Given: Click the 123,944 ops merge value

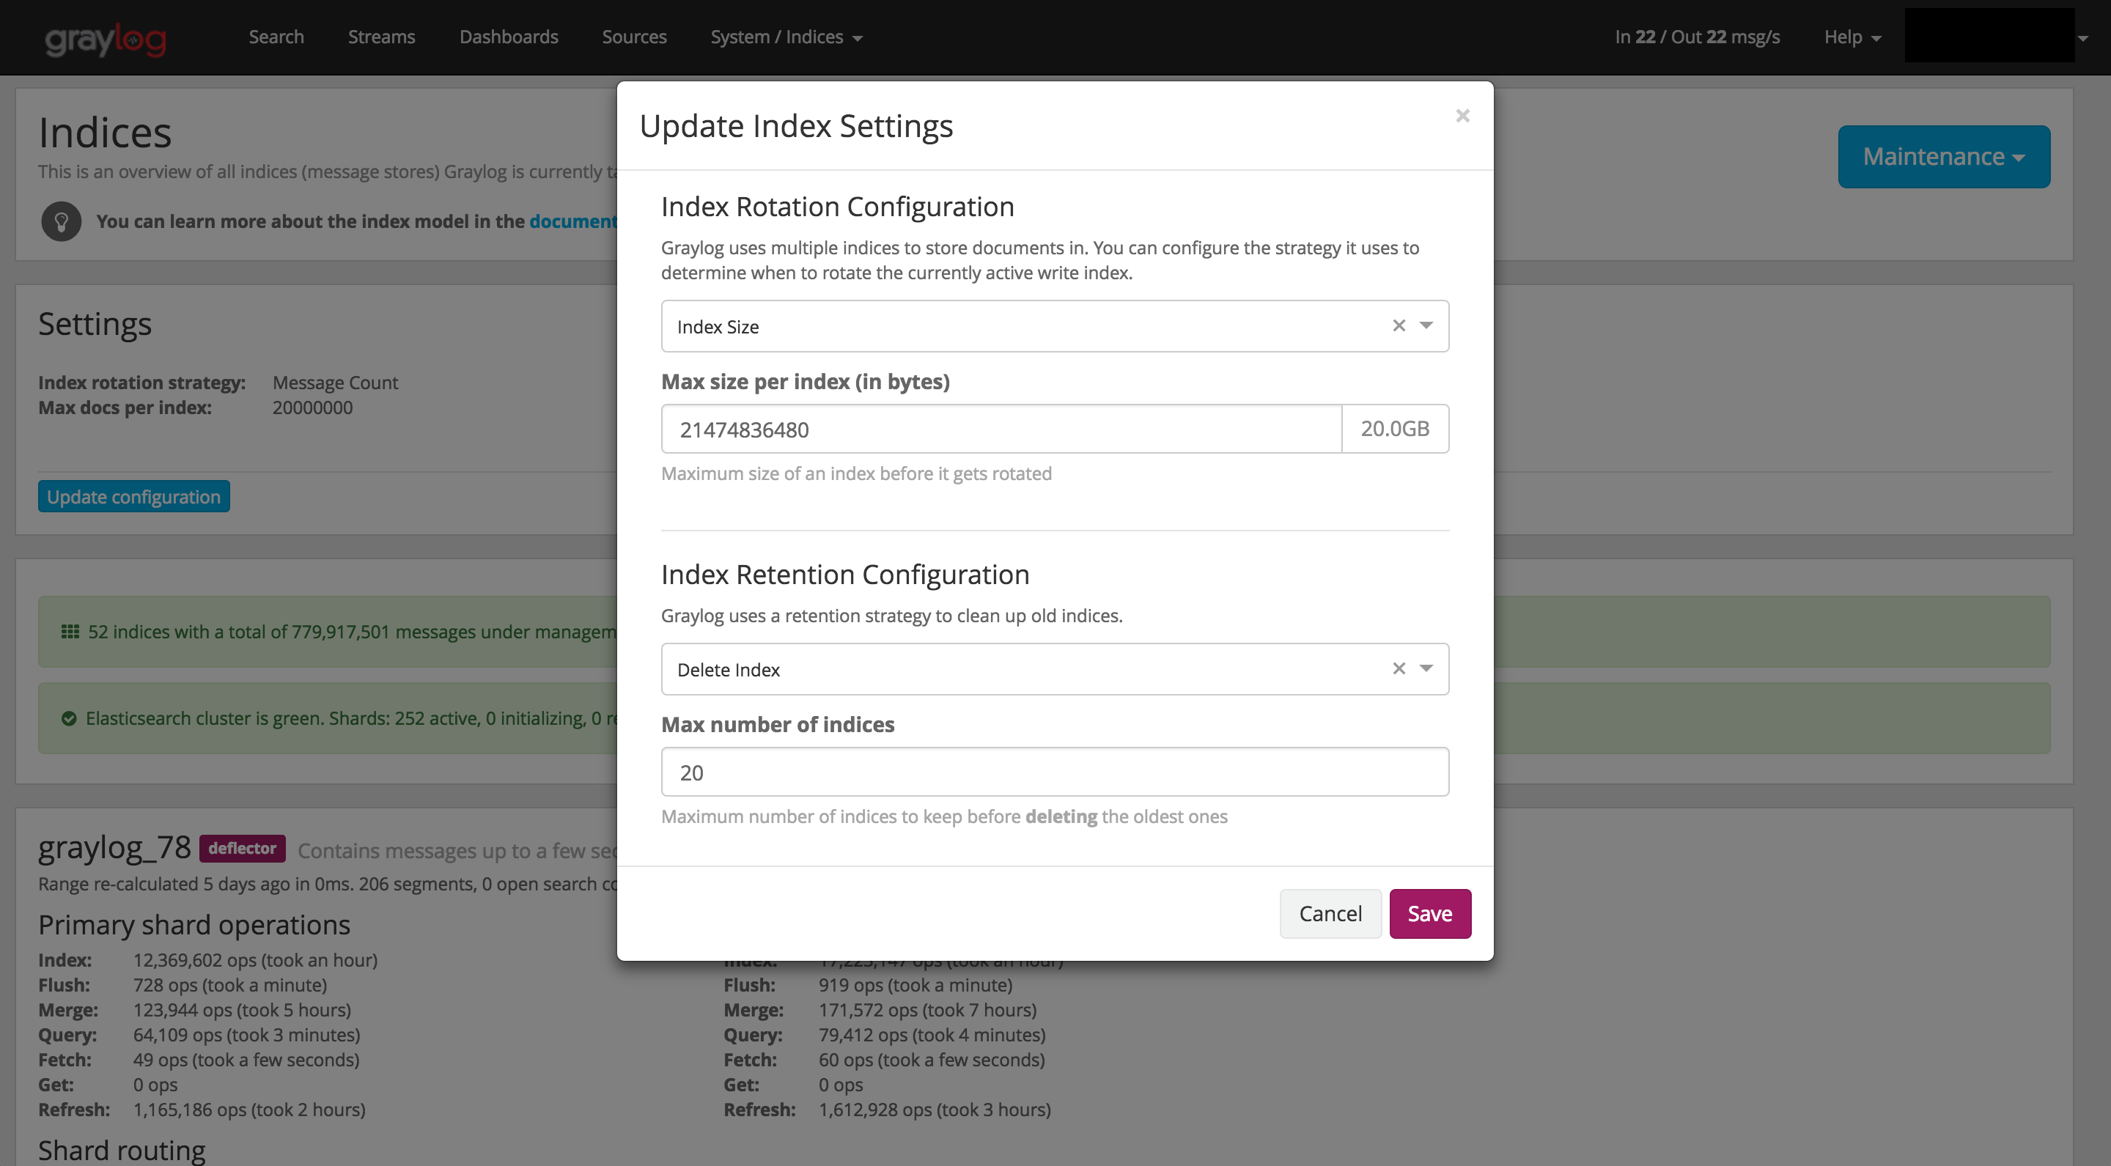Looking at the screenshot, I should point(242,1009).
